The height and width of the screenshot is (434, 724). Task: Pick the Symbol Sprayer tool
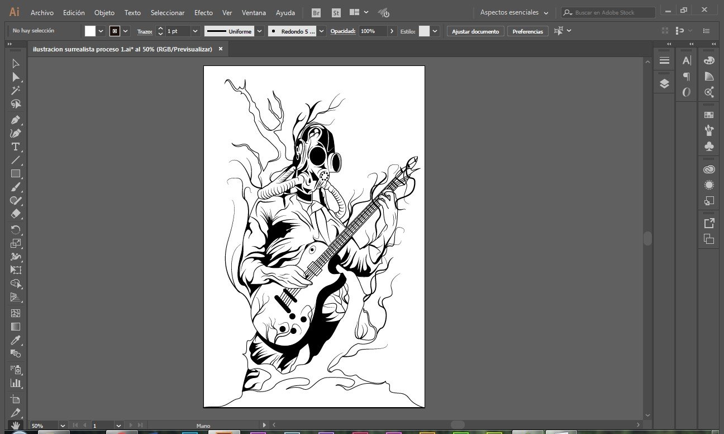(16, 370)
